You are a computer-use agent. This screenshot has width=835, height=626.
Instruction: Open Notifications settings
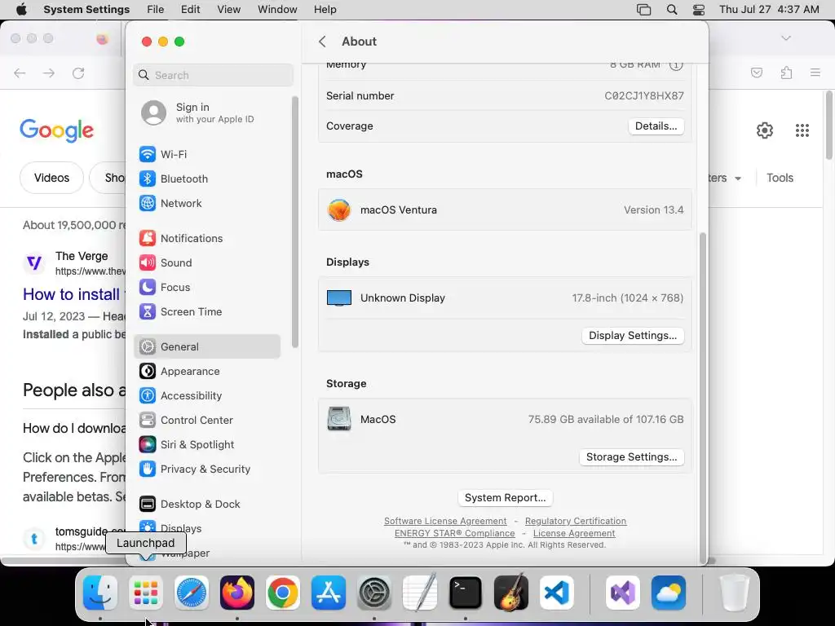coord(206,239)
